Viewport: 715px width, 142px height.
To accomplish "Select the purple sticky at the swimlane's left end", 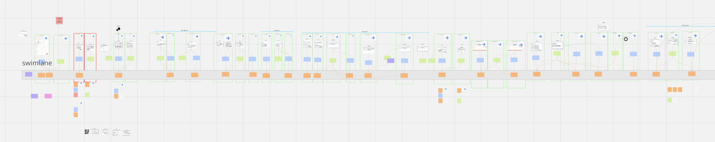I will click(x=29, y=74).
